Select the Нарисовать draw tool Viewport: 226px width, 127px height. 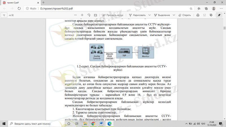click(x=137, y=15)
